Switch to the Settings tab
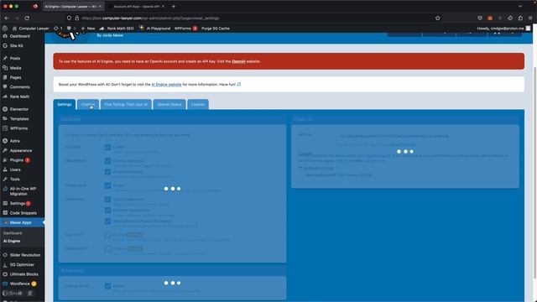 tap(65, 104)
